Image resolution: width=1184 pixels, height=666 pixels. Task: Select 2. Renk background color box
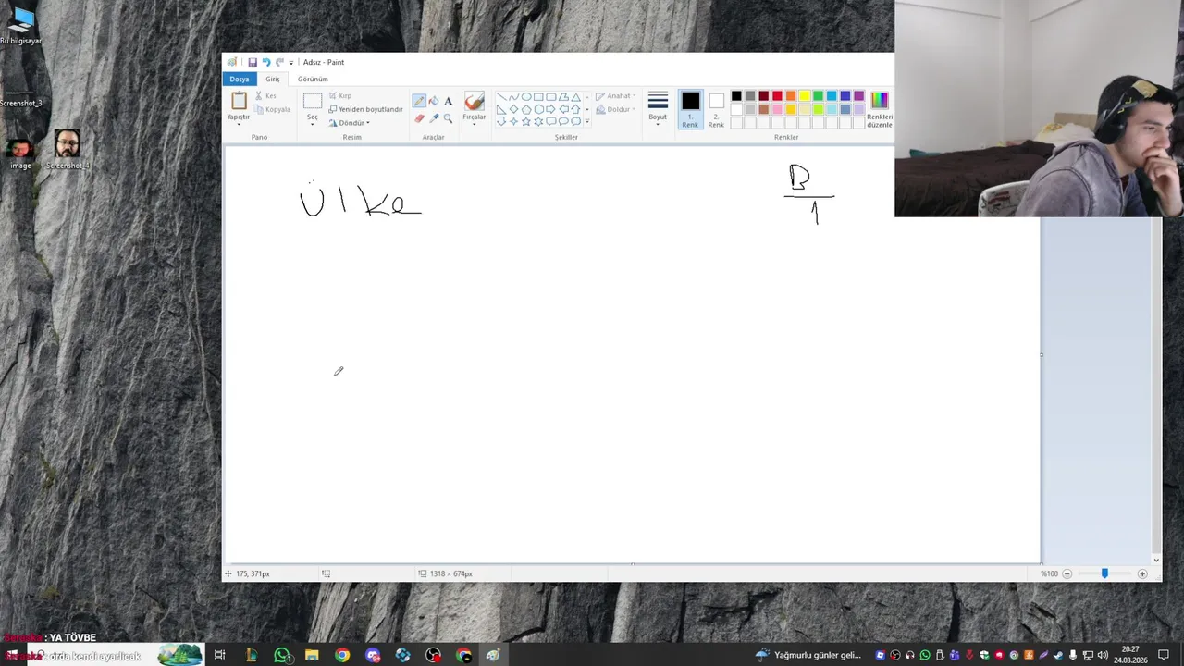click(716, 109)
